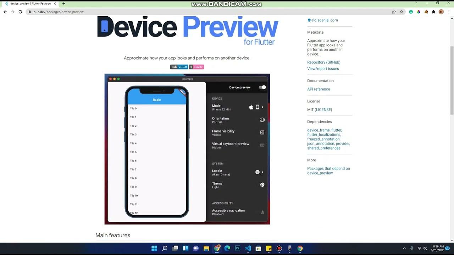Open File Explorer from the taskbar
The image size is (454, 255).
pos(206,248)
